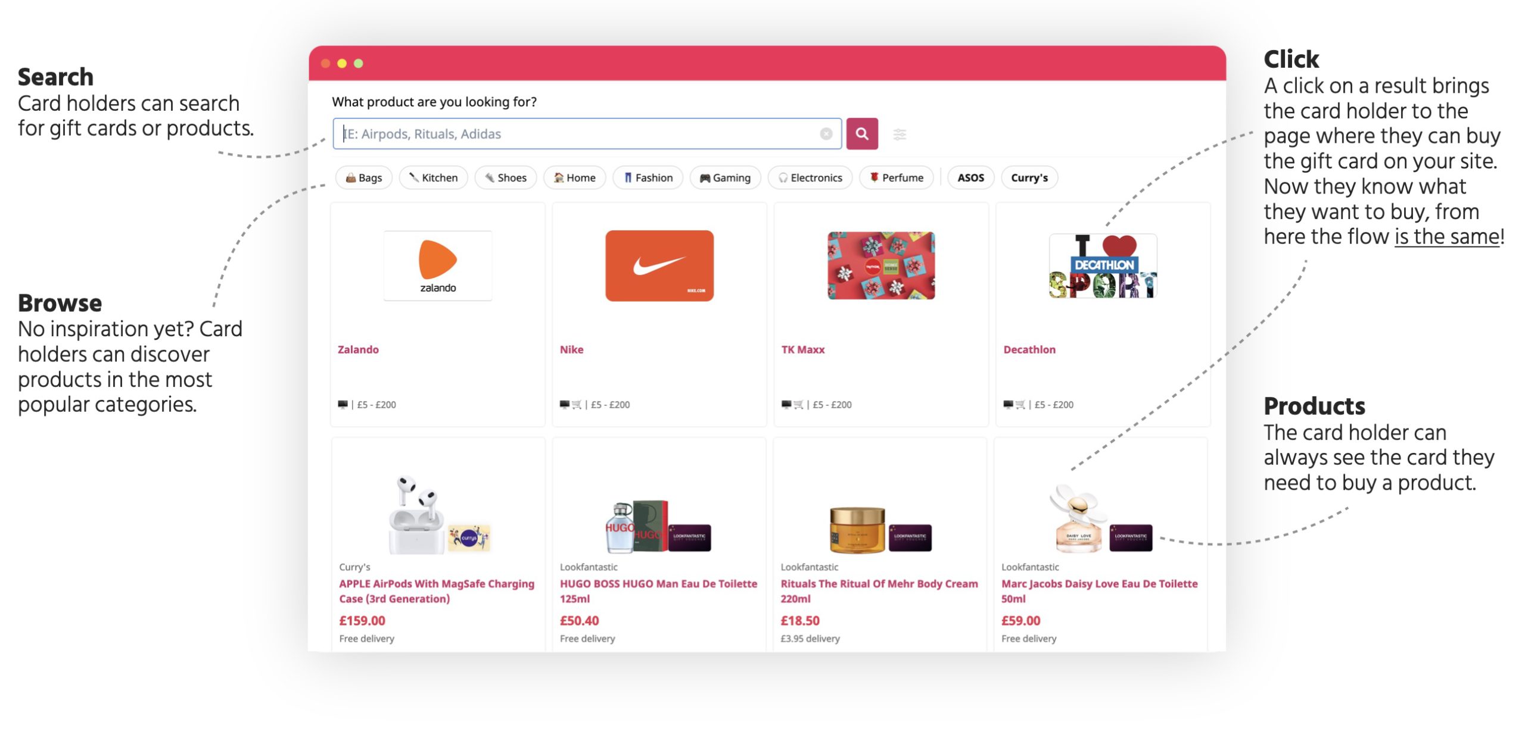1525x735 pixels.
Task: Select the Shoes category chip
Action: (x=505, y=177)
